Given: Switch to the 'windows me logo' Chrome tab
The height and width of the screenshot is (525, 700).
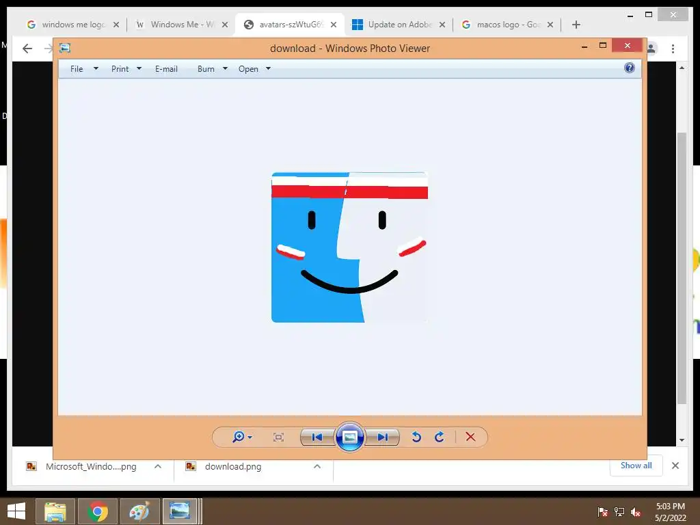Looking at the screenshot, I should pyautogui.click(x=72, y=25).
